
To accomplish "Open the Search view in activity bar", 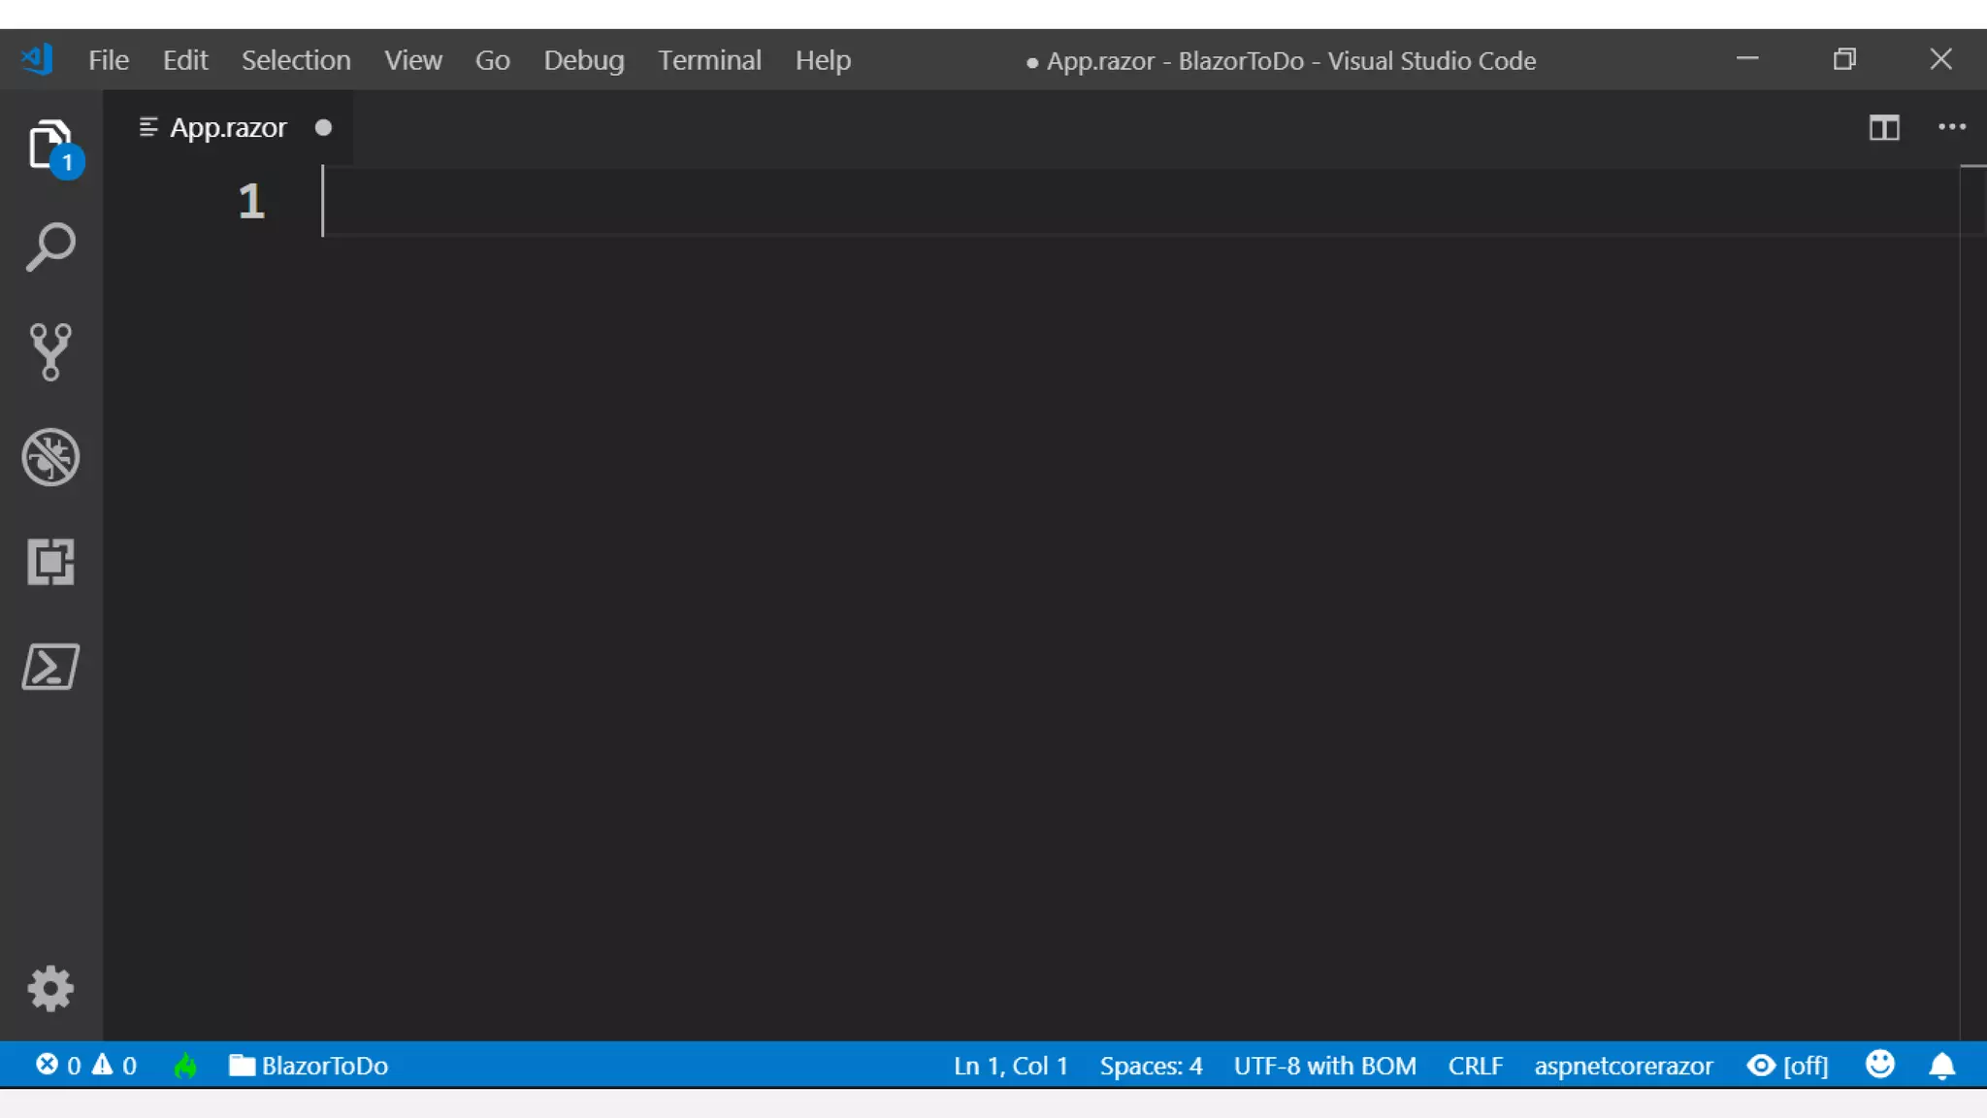I will coord(50,248).
